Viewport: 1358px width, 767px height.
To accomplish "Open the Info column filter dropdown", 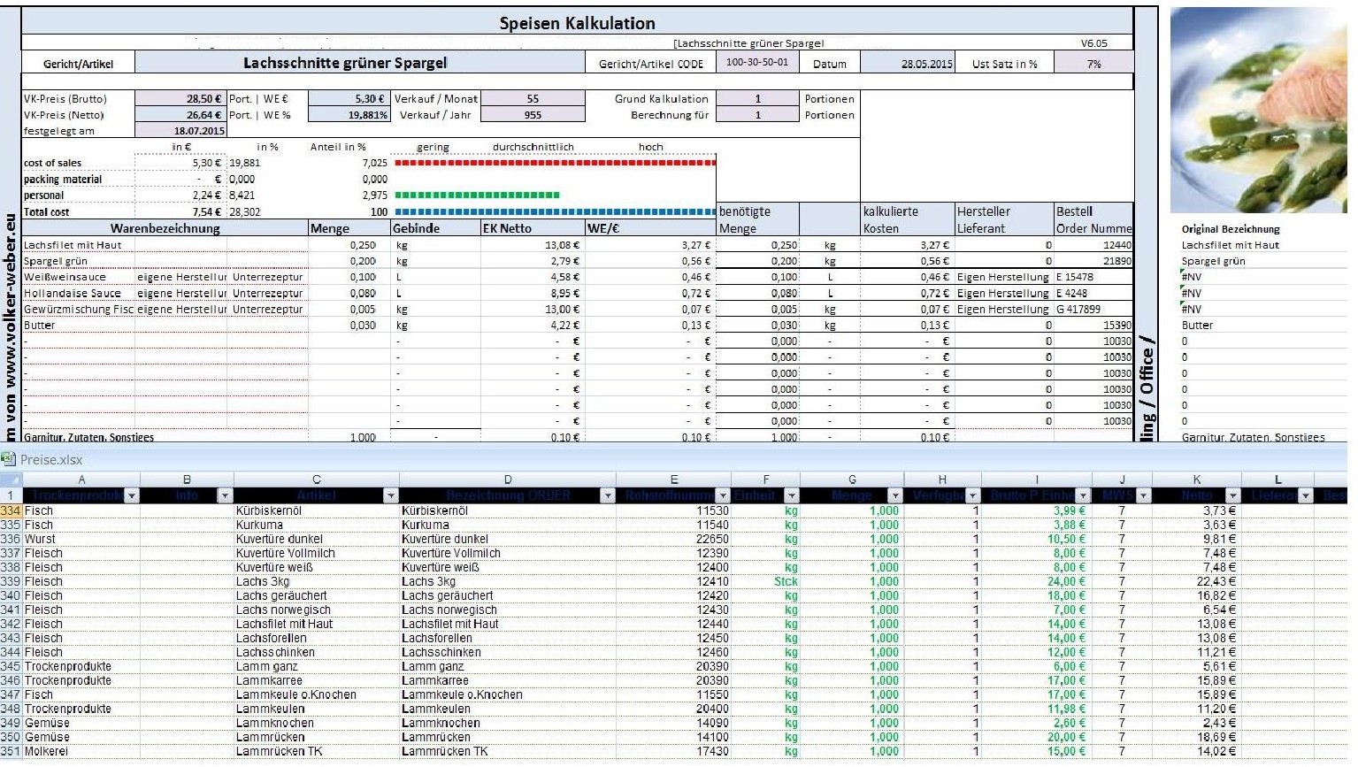I will click(x=225, y=495).
